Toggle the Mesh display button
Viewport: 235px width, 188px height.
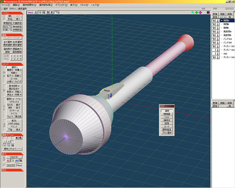tap(19, 165)
